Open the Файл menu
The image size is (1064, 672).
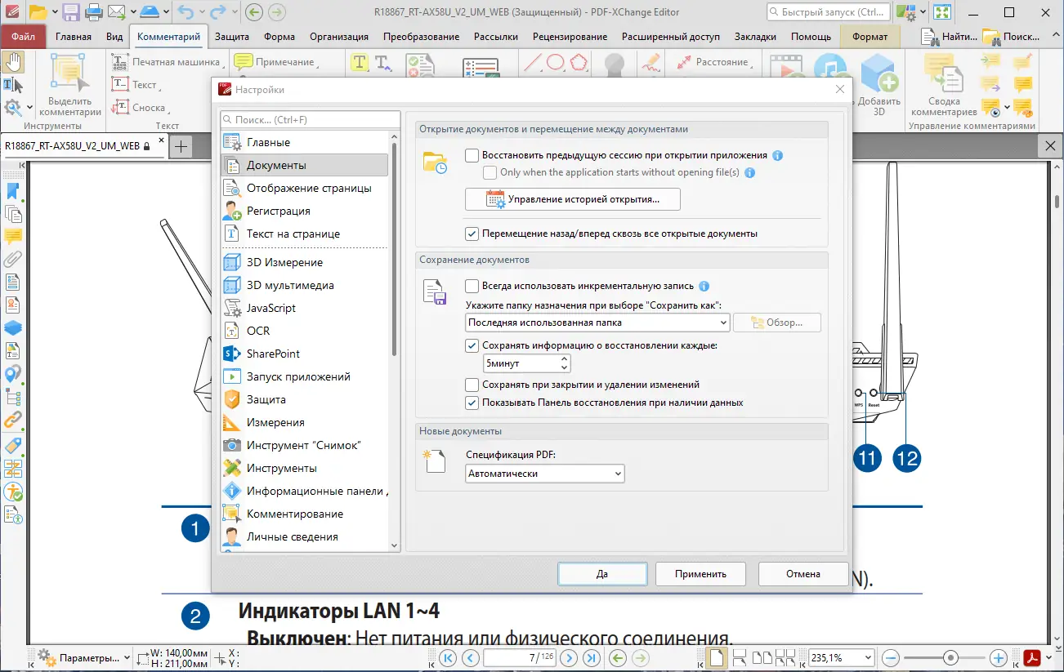tap(24, 37)
